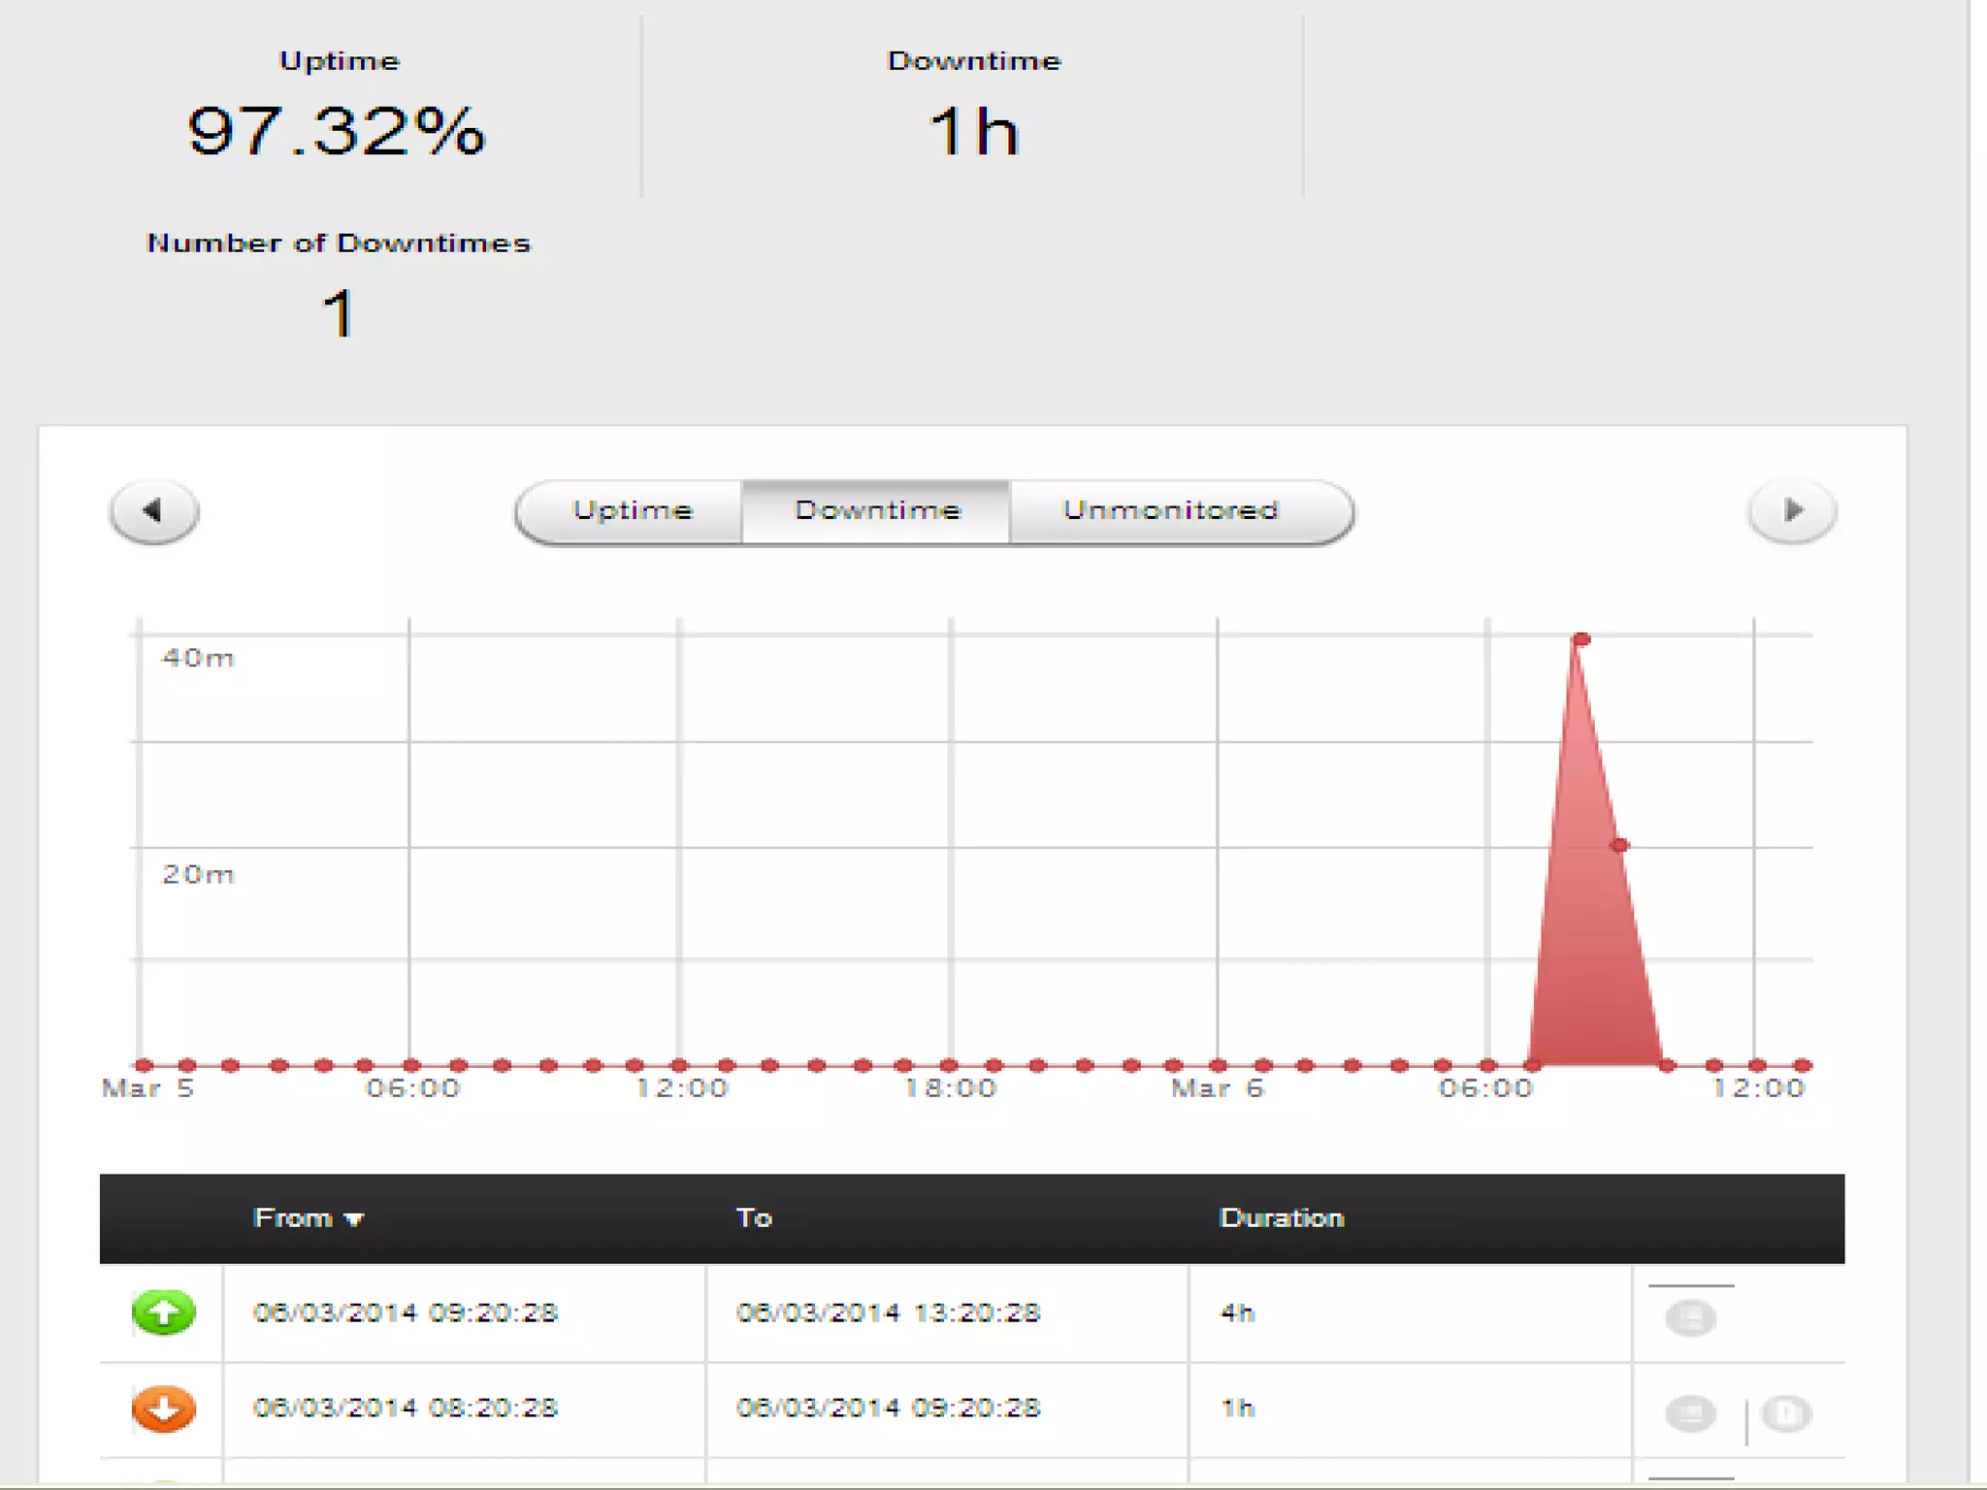Click orange down-arrow status icon in second row
The image size is (1987, 1490).
coord(163,1409)
